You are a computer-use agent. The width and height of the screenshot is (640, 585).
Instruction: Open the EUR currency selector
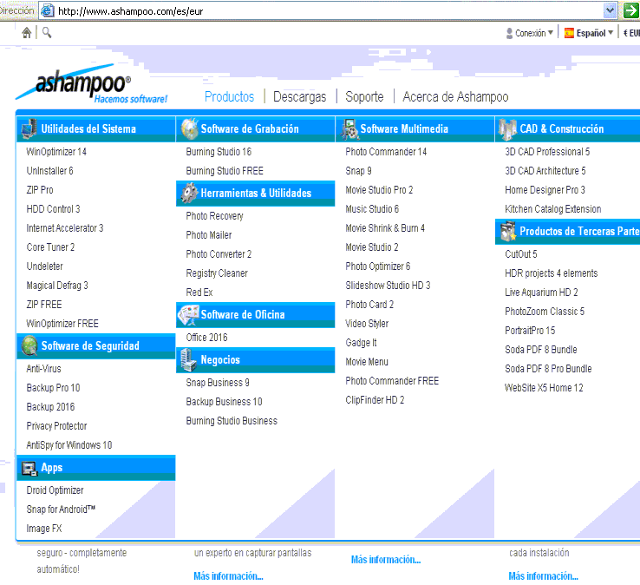point(631,33)
